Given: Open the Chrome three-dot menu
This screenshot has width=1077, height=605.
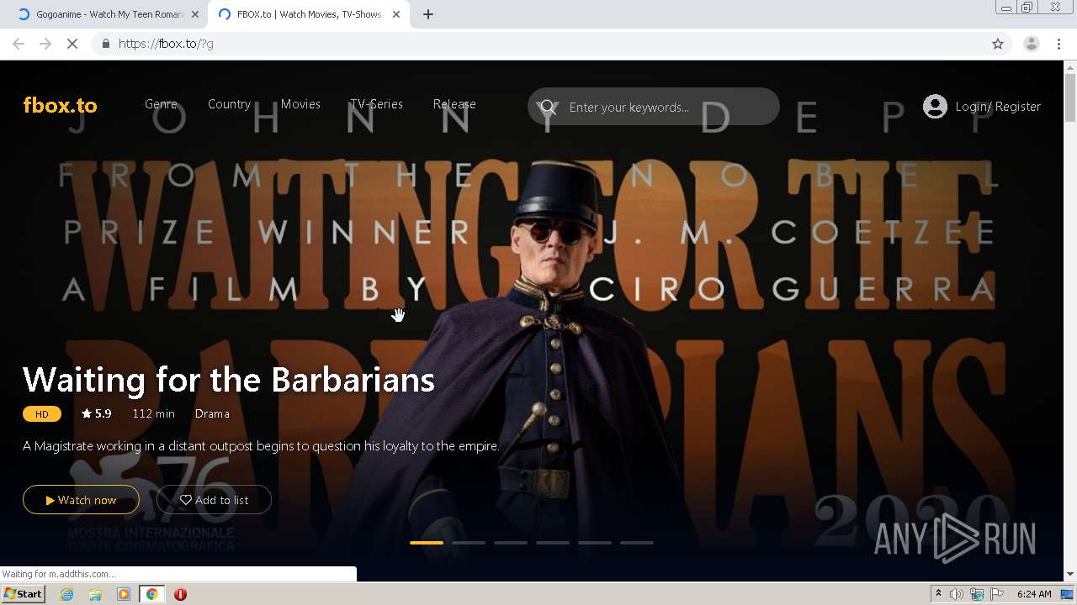Looking at the screenshot, I should pyautogui.click(x=1058, y=44).
